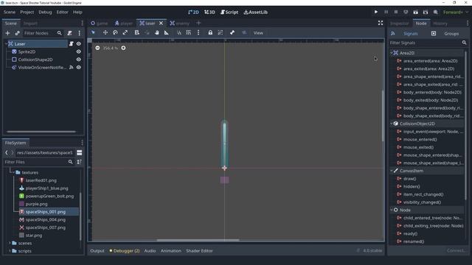Pause the running project

pos(386,12)
